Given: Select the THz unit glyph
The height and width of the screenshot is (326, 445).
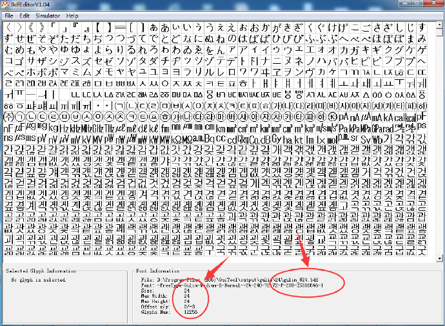Looking at the screenshot, I should [109, 128].
